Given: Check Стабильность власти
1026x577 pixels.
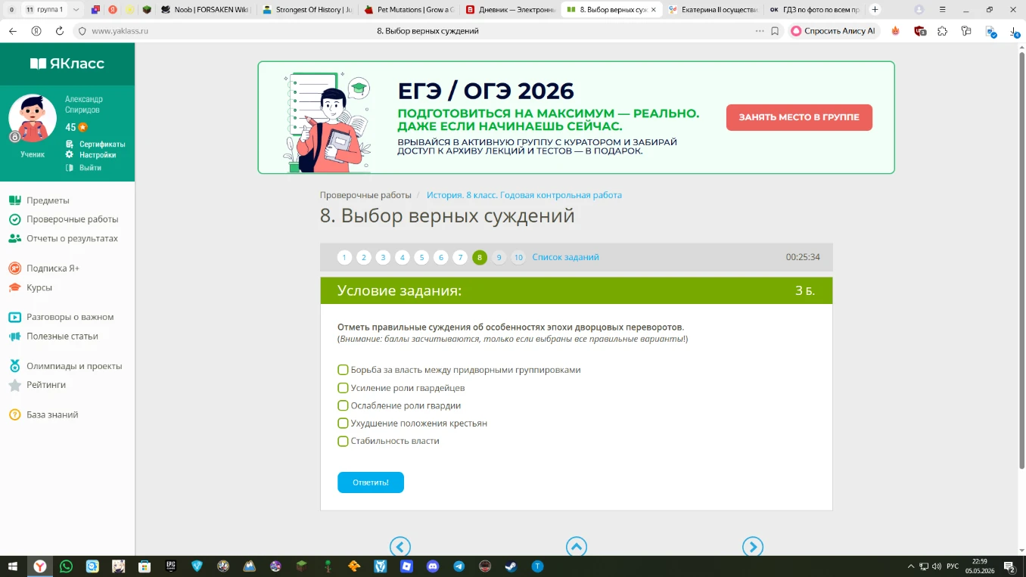Looking at the screenshot, I should (343, 441).
